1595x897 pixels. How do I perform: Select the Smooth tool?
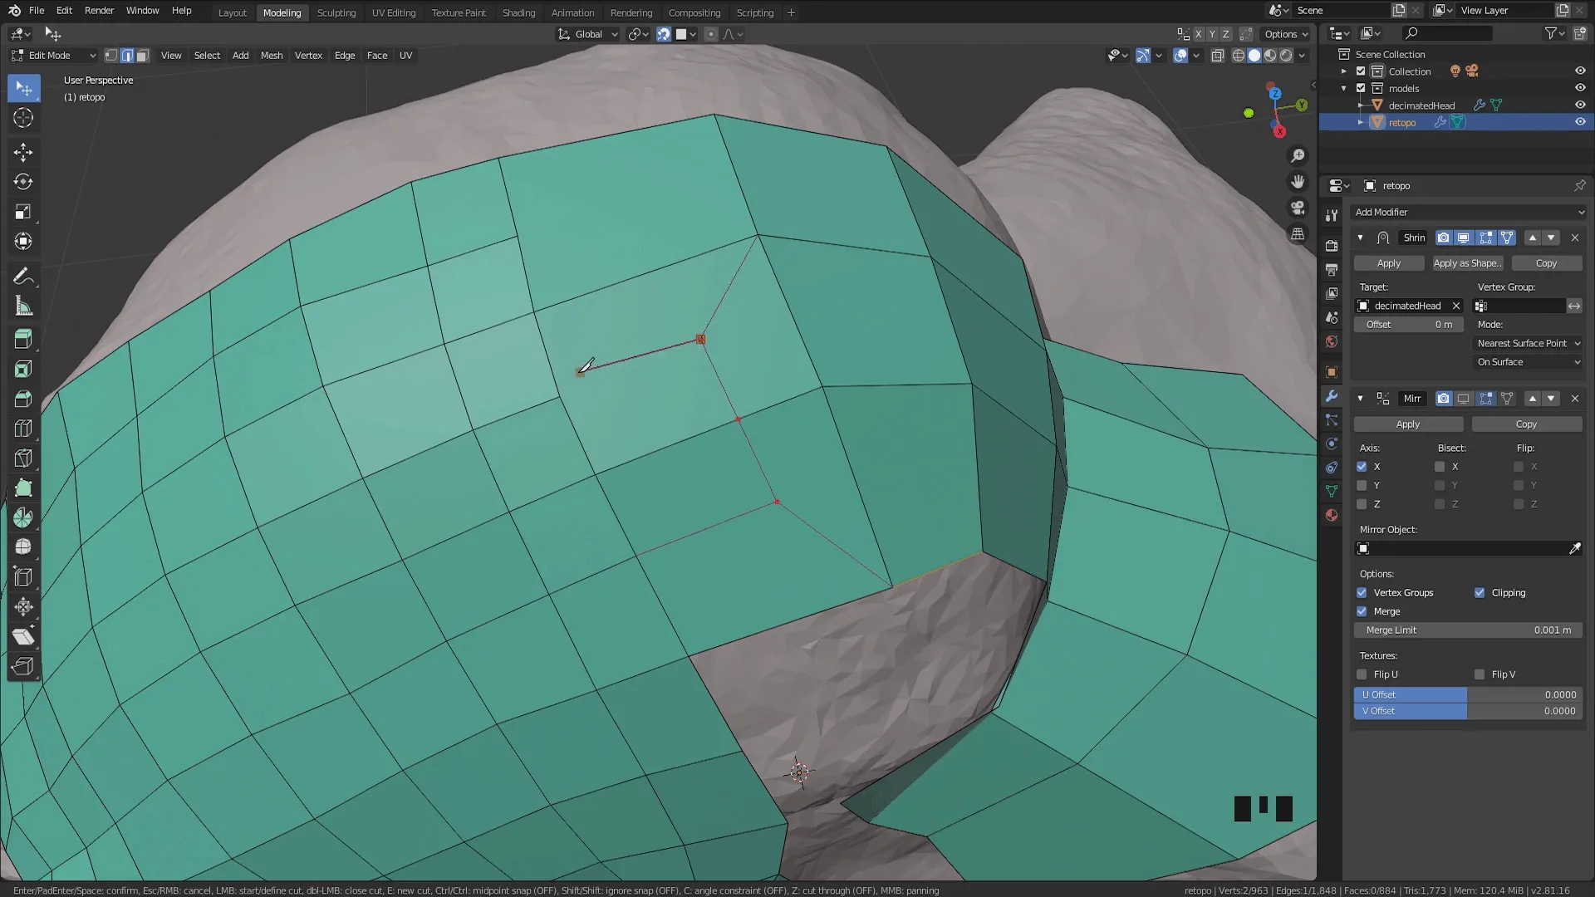tap(23, 547)
